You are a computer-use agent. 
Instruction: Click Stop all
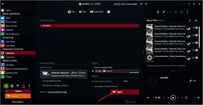click(x=131, y=102)
